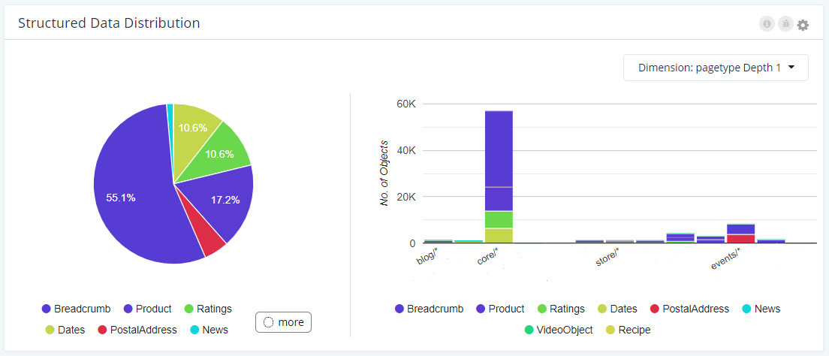Toggle VideoObject series in bar legend
Image resolution: width=829 pixels, height=356 pixels.
tap(559, 330)
